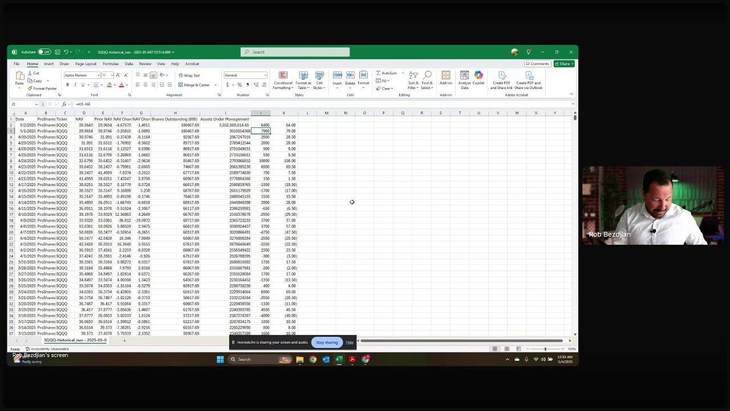Open the Add-ins panel
Image resolution: width=730 pixels, height=411 pixels.
pos(446,78)
